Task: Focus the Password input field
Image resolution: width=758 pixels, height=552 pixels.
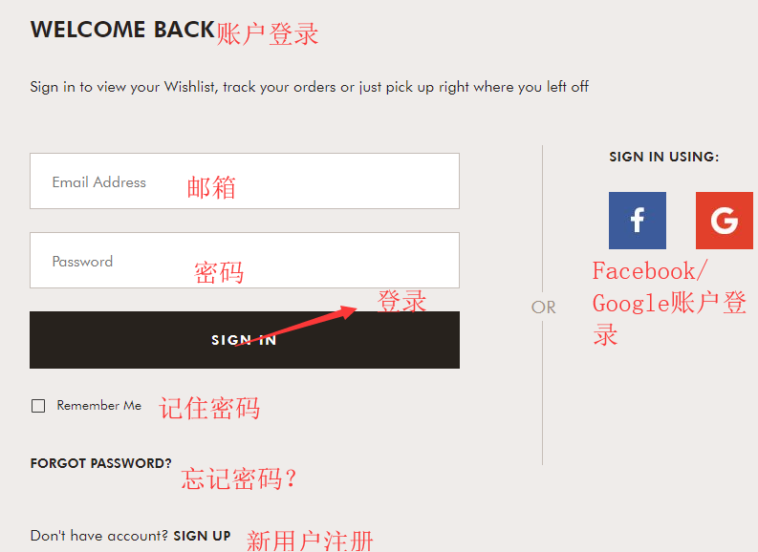Action: 245,261
